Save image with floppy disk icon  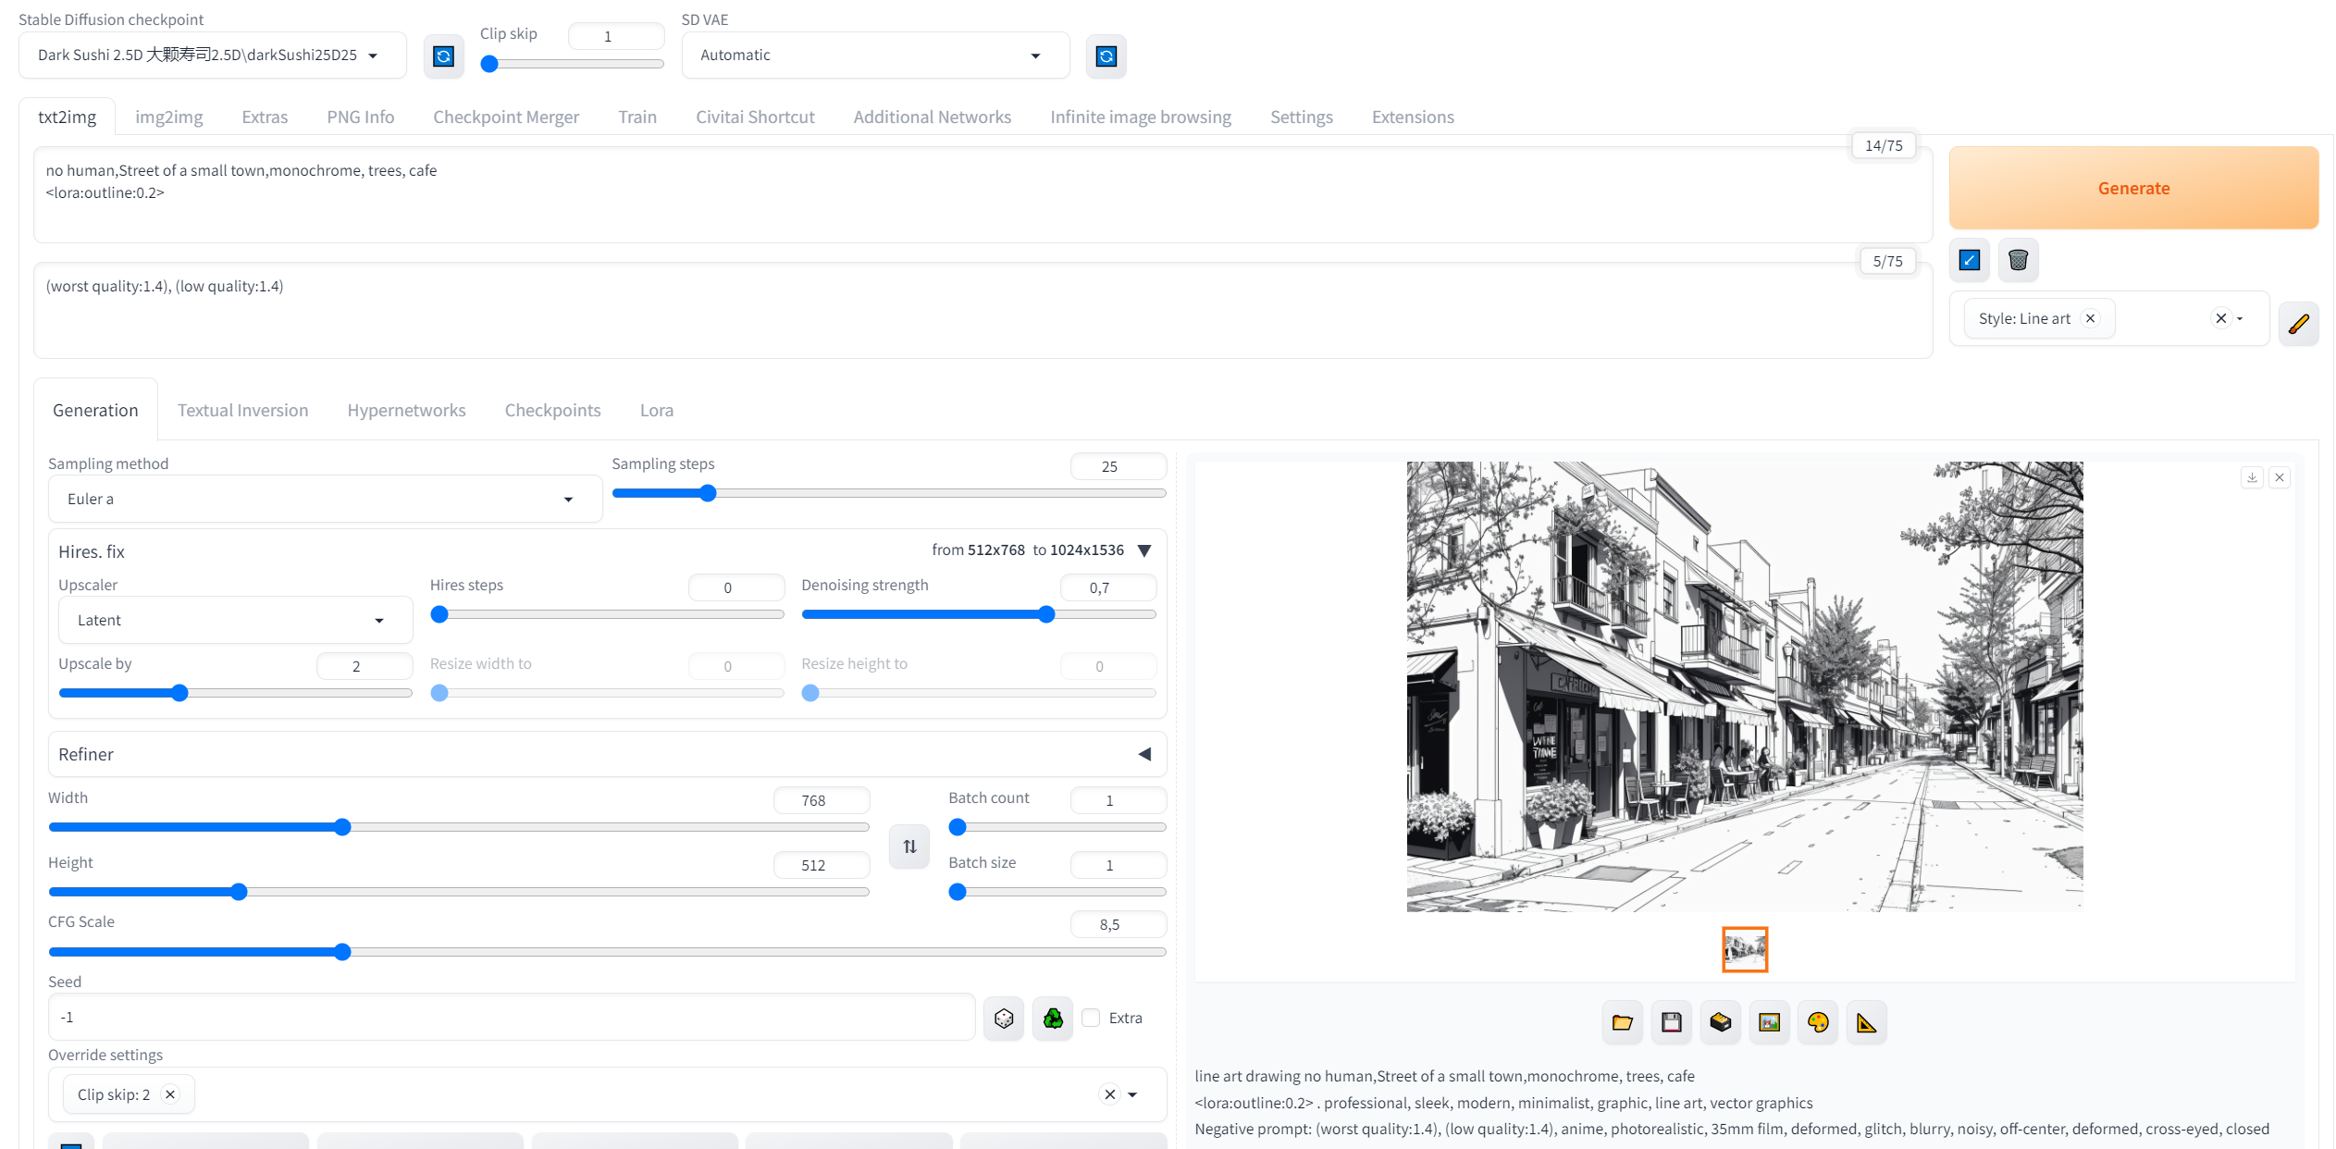tap(1671, 1022)
